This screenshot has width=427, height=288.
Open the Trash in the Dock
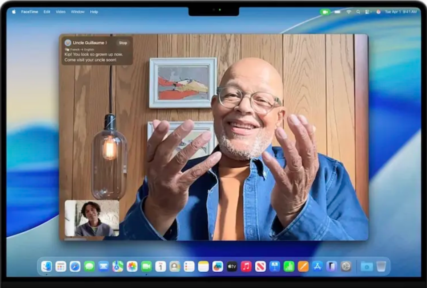(x=381, y=266)
